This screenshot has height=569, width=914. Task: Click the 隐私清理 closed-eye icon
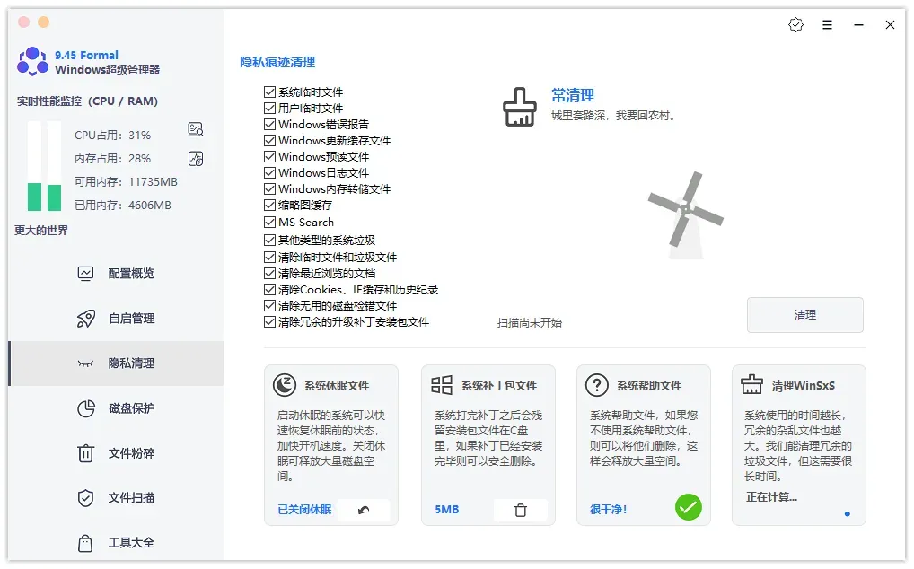(x=85, y=364)
